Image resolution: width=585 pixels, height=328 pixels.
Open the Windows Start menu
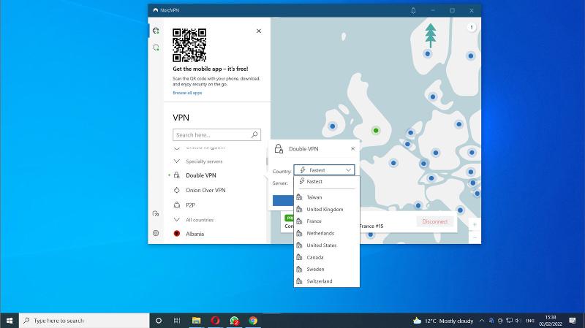tap(10, 321)
